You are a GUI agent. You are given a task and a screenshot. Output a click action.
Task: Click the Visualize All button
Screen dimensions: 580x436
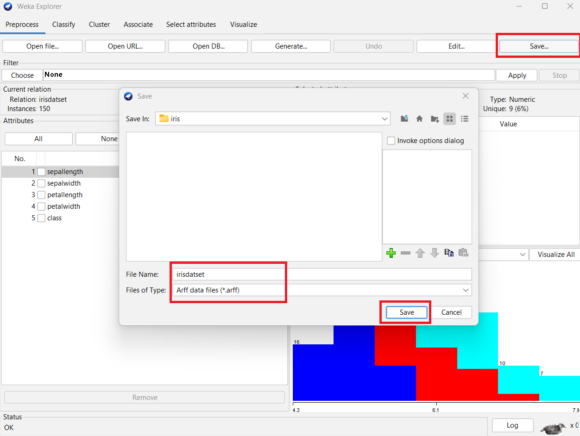pos(556,255)
